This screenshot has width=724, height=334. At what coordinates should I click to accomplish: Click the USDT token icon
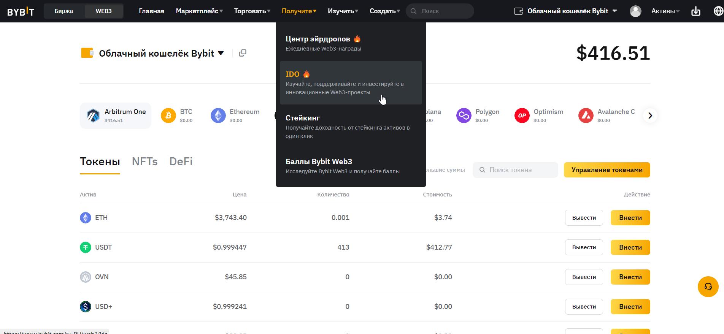coord(86,247)
